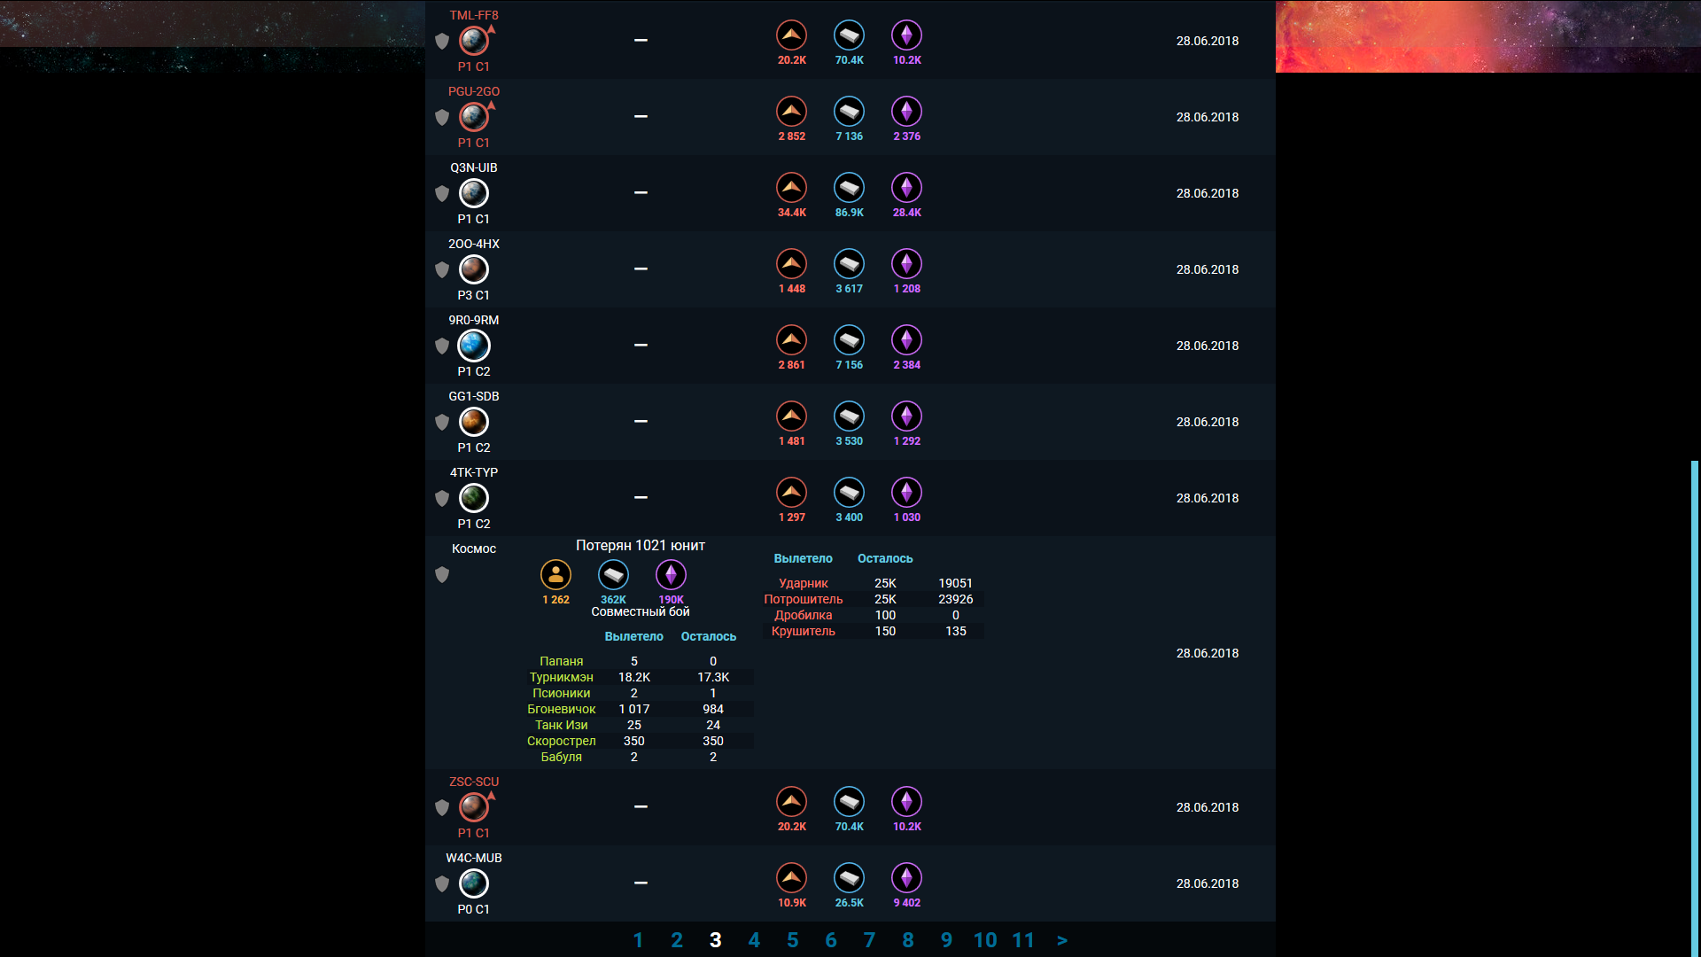Click the shield icon beside Q3N-UIB
This screenshot has width=1701, height=957.
tap(442, 193)
